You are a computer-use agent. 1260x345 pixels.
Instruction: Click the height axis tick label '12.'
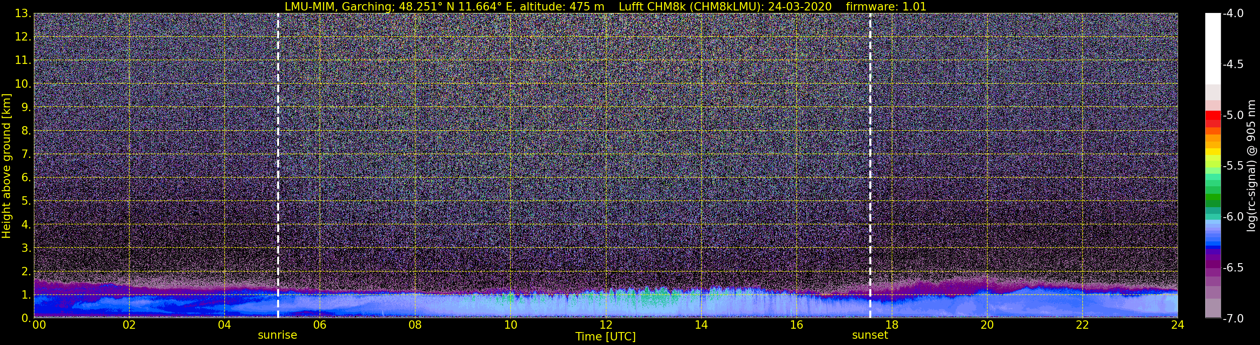23,37
